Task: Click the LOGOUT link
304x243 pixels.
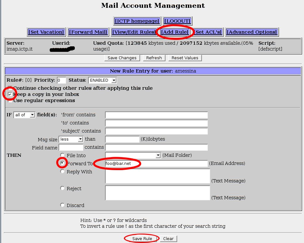Action: click(x=177, y=21)
